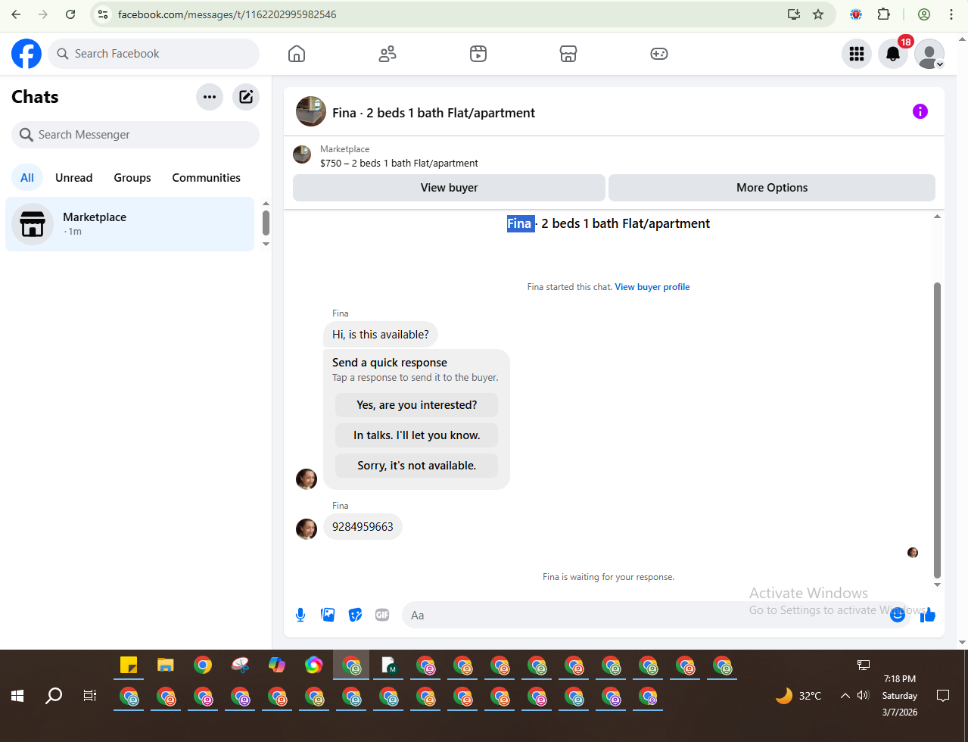This screenshot has height=742, width=968.
Task: Open Chrome three-dot menu
Action: pos(951,14)
